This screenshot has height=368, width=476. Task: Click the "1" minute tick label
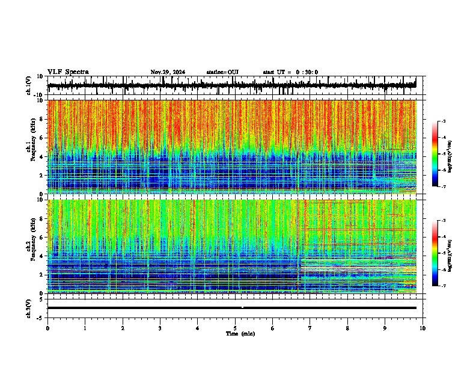coord(85,328)
